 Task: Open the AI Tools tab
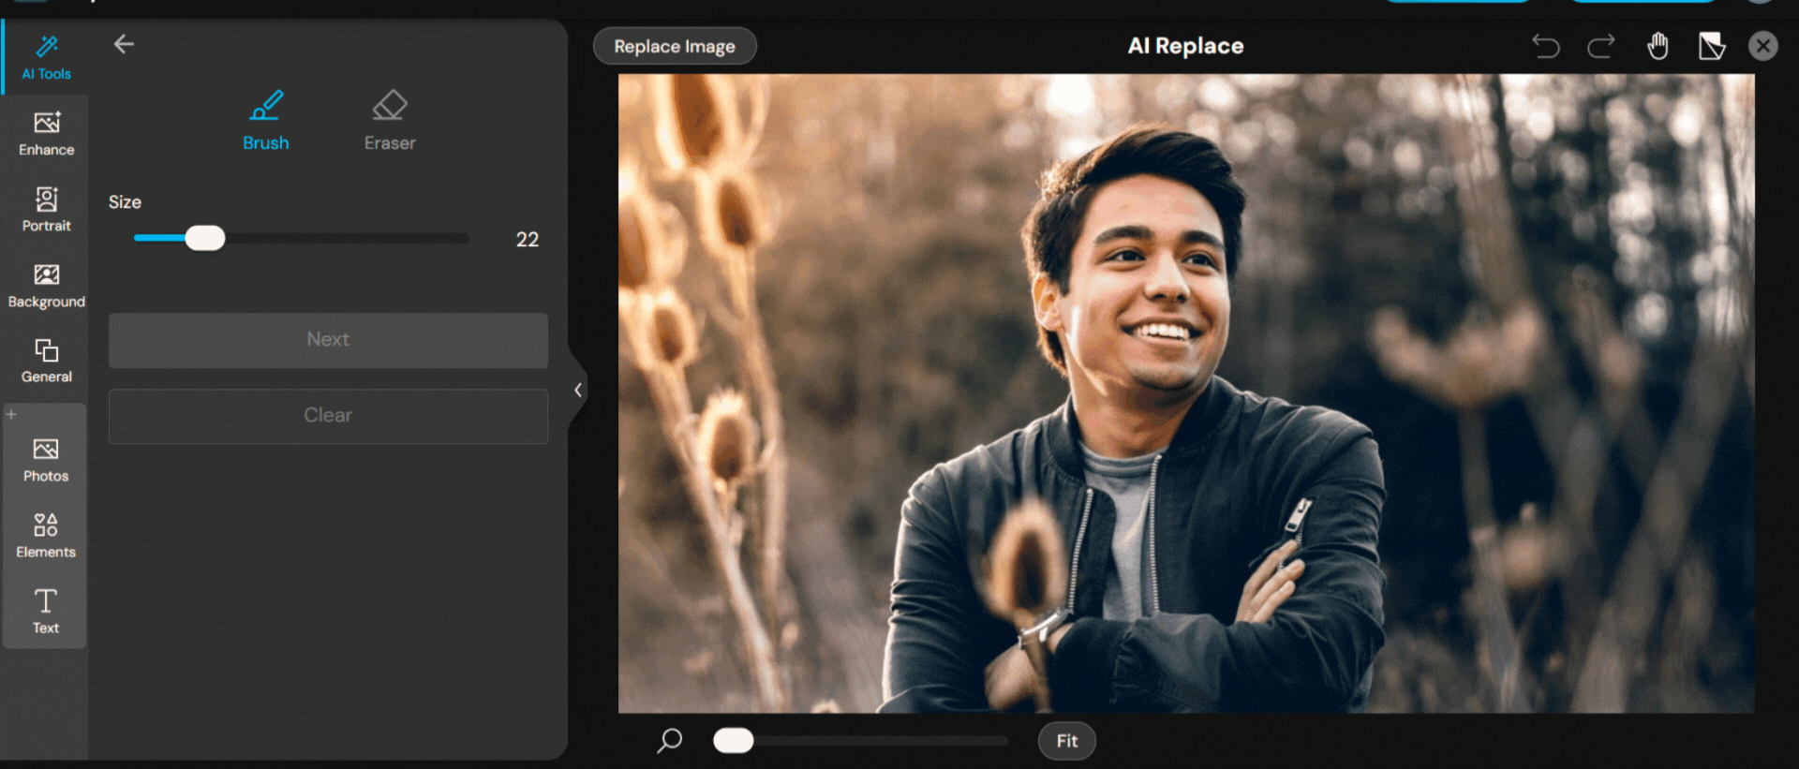pyautogui.click(x=46, y=57)
